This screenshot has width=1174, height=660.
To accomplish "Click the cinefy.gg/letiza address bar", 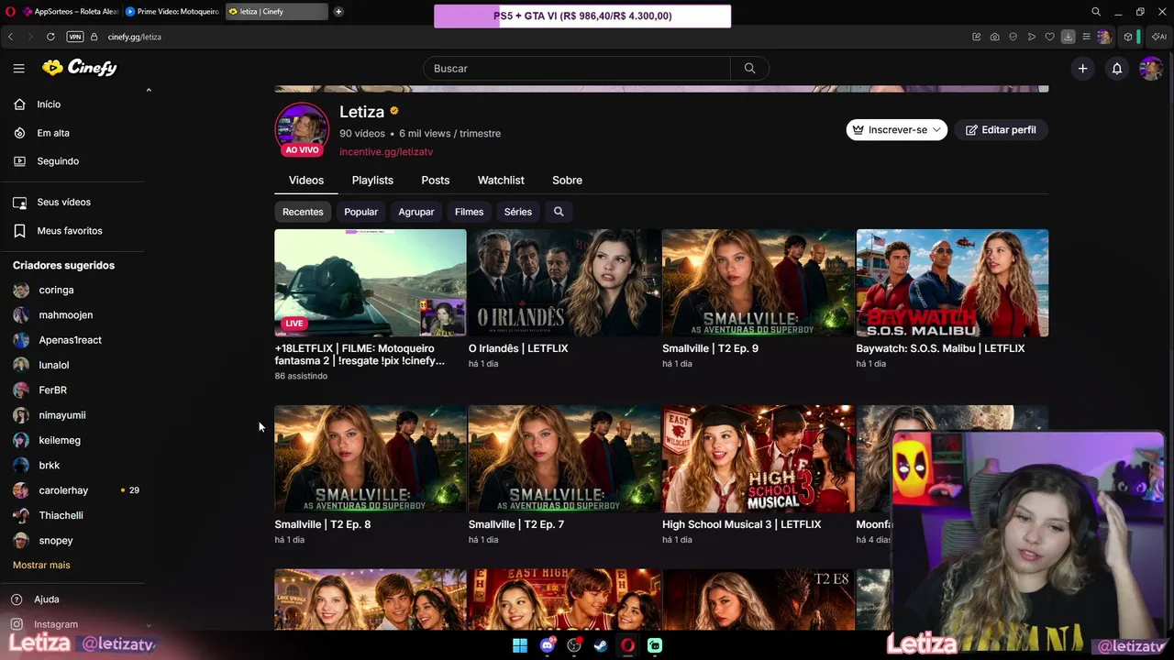I will coord(134,37).
